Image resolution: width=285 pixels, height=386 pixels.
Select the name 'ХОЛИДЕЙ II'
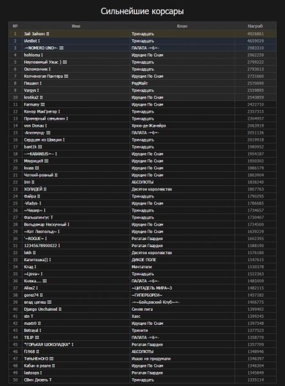pos(35,189)
